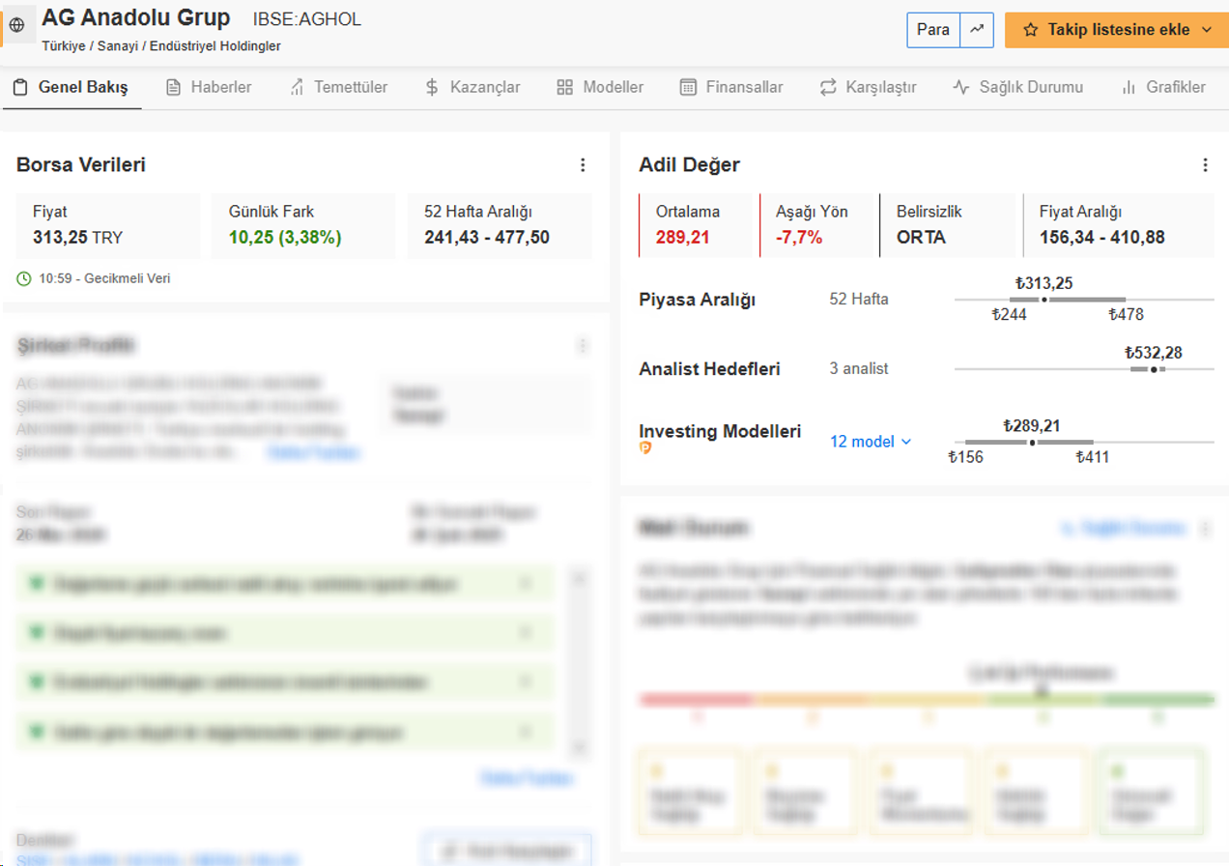This screenshot has height=866, width=1229.
Task: Switch to the Grafikler tab
Action: pyautogui.click(x=1162, y=87)
